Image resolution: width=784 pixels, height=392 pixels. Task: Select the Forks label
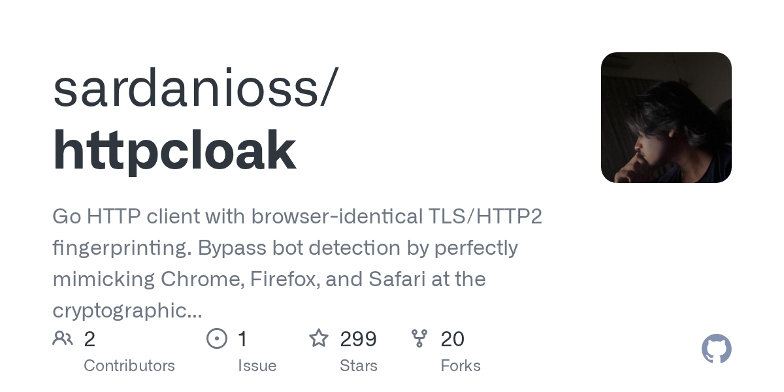461,366
